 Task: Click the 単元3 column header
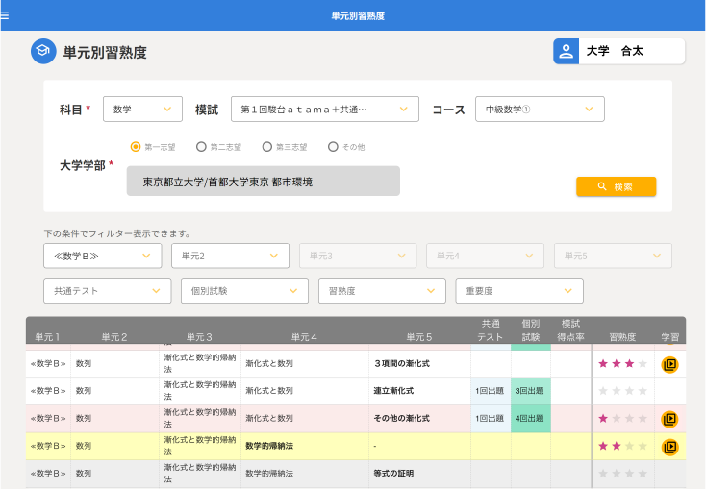[x=199, y=337]
